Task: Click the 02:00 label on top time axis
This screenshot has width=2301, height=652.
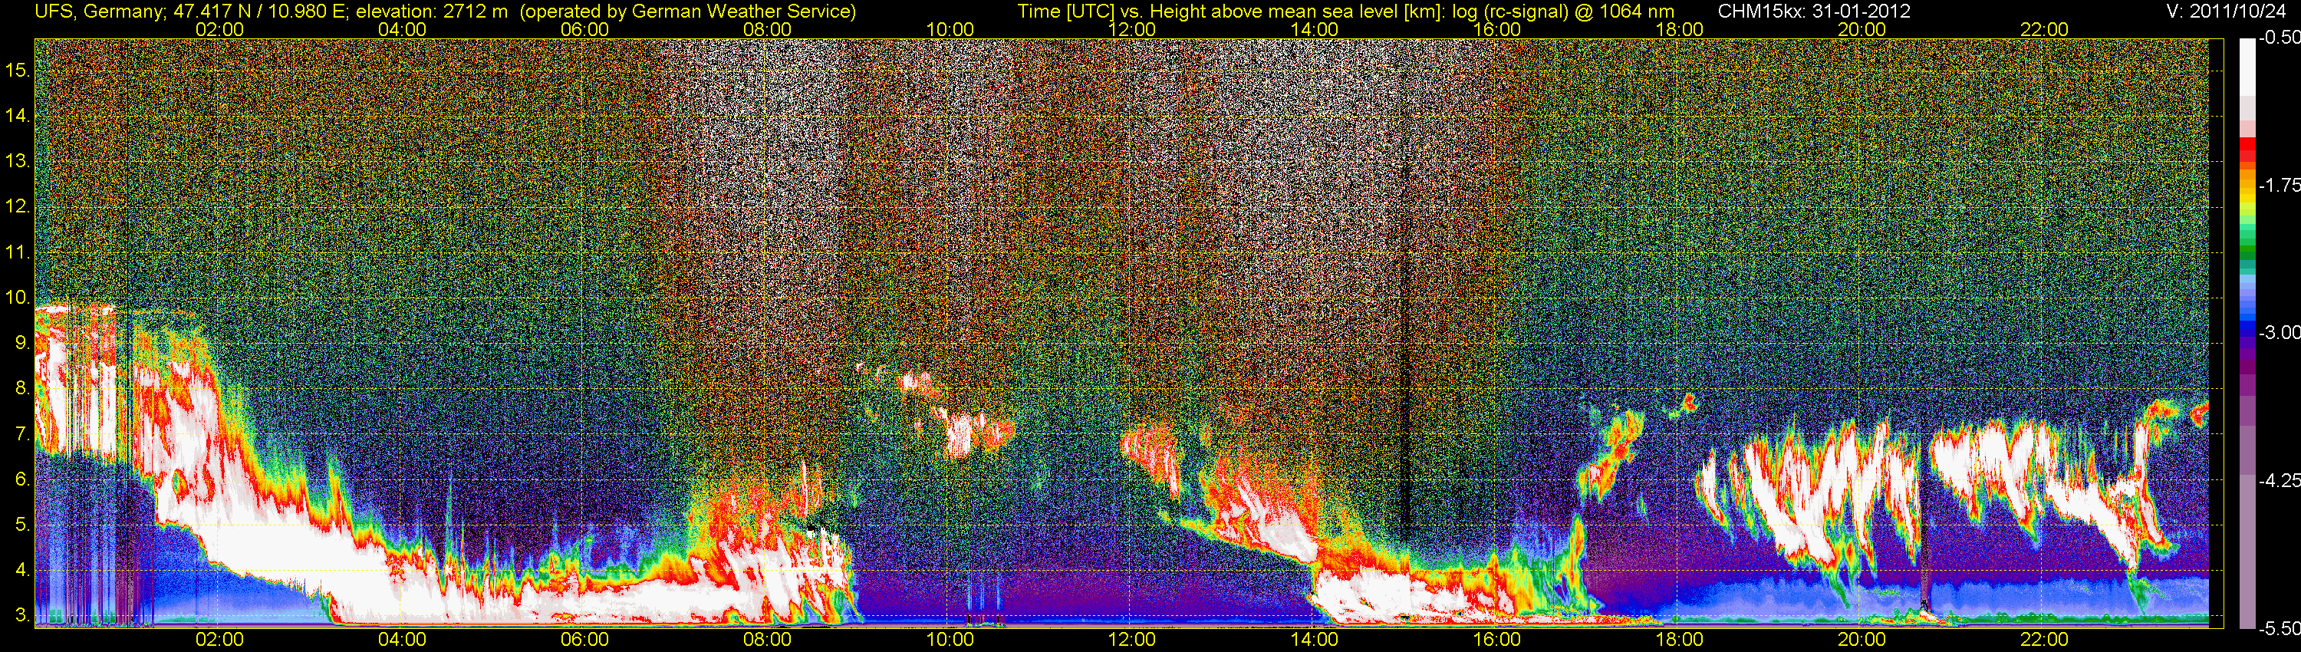Action: click(x=219, y=29)
